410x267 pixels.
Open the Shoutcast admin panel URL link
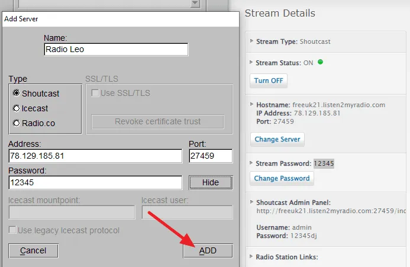331,211
